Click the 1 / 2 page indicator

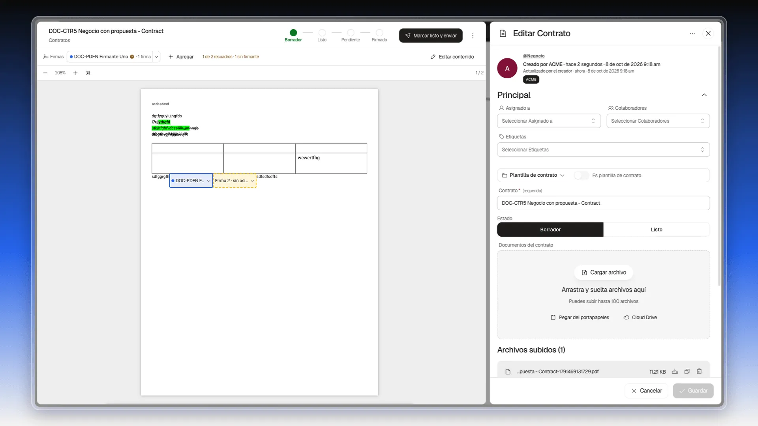(479, 73)
